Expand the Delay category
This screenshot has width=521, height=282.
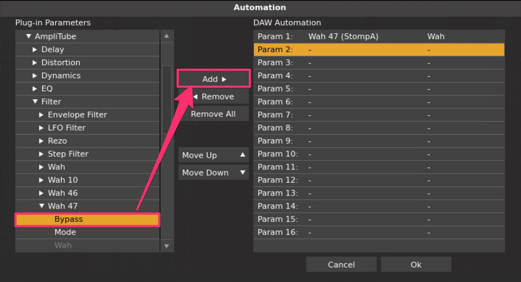pyautogui.click(x=35, y=50)
